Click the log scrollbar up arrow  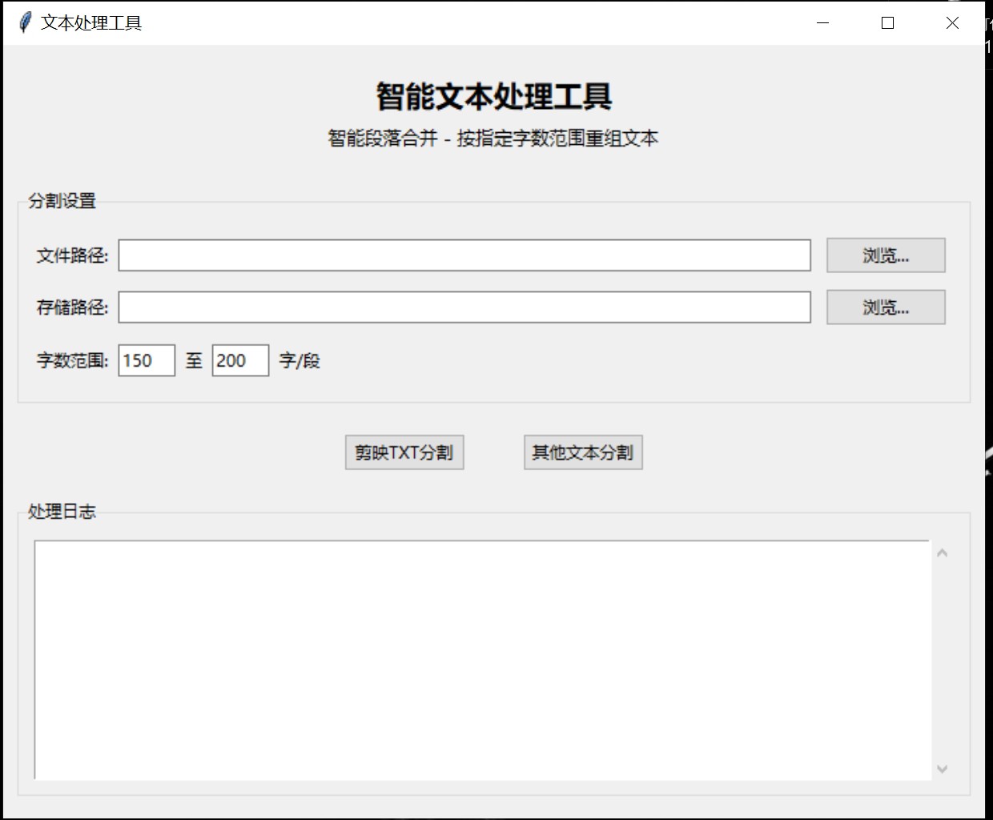coord(942,553)
